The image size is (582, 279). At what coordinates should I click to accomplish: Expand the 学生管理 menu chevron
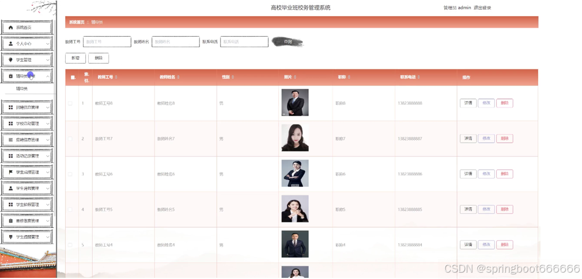[x=48, y=60]
